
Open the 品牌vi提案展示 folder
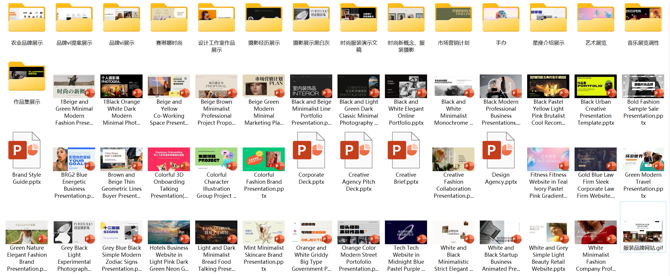[x=74, y=18]
